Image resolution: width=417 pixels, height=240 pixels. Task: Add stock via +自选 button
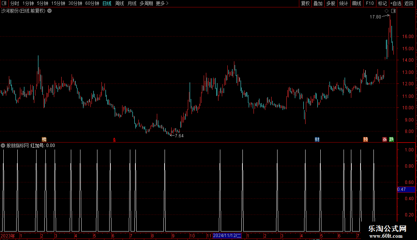(396, 3)
